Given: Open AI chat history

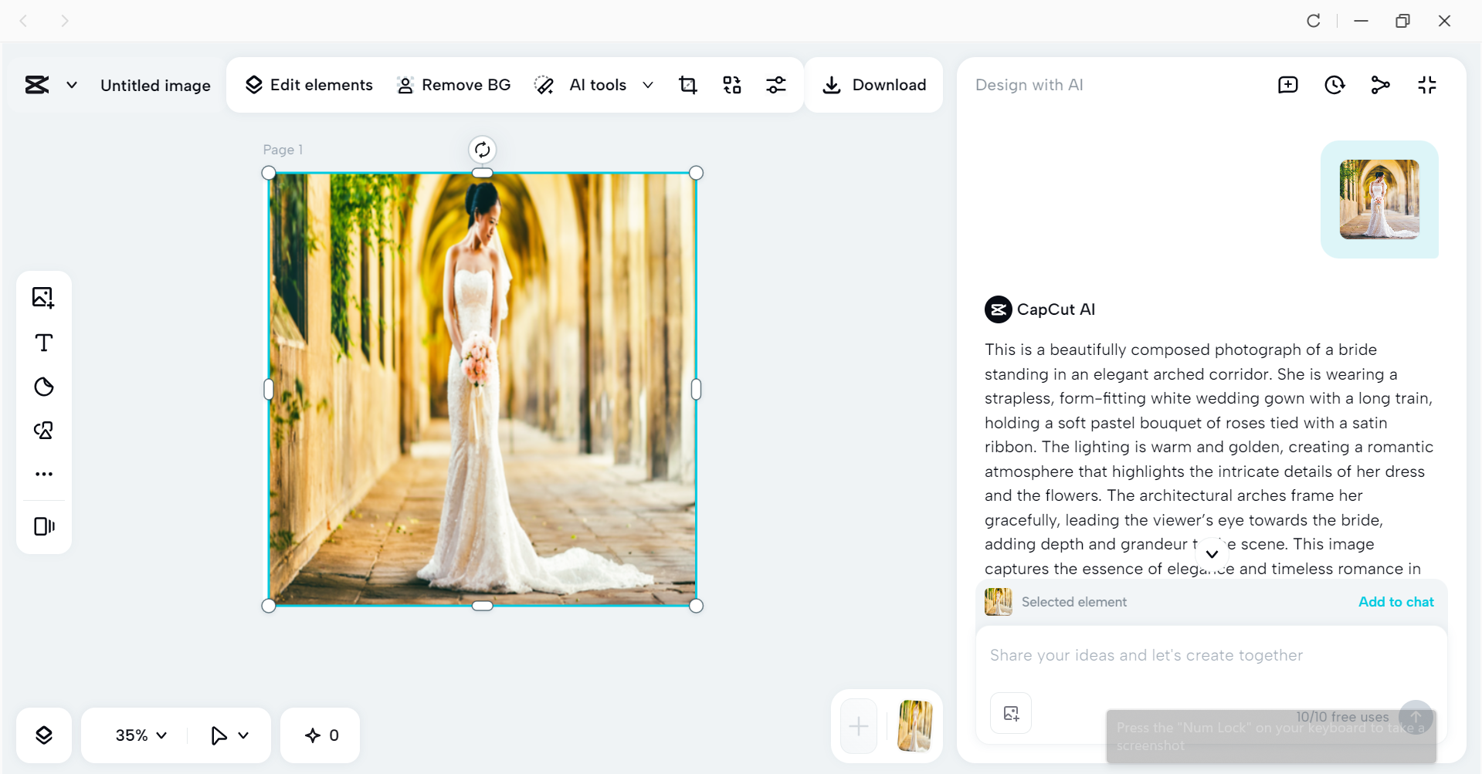Looking at the screenshot, I should point(1334,85).
